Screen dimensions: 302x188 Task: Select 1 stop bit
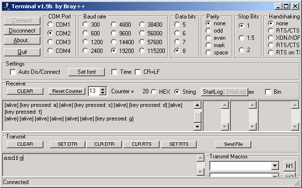[x=244, y=26]
